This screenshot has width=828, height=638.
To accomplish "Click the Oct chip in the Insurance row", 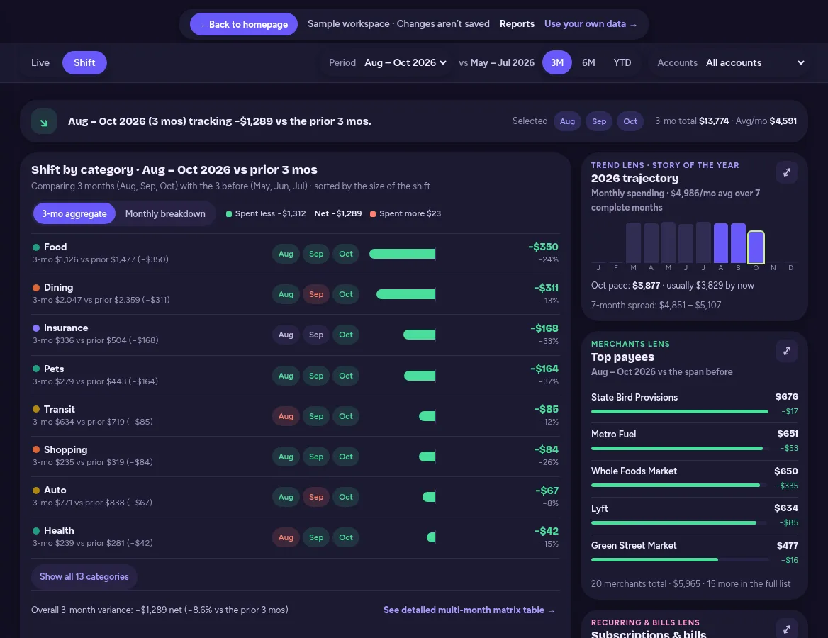I will pyautogui.click(x=346, y=335).
